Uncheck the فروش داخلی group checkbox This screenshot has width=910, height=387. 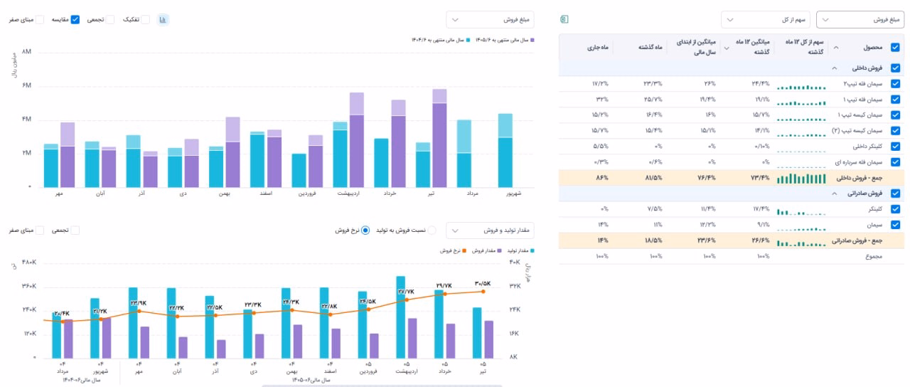click(894, 68)
